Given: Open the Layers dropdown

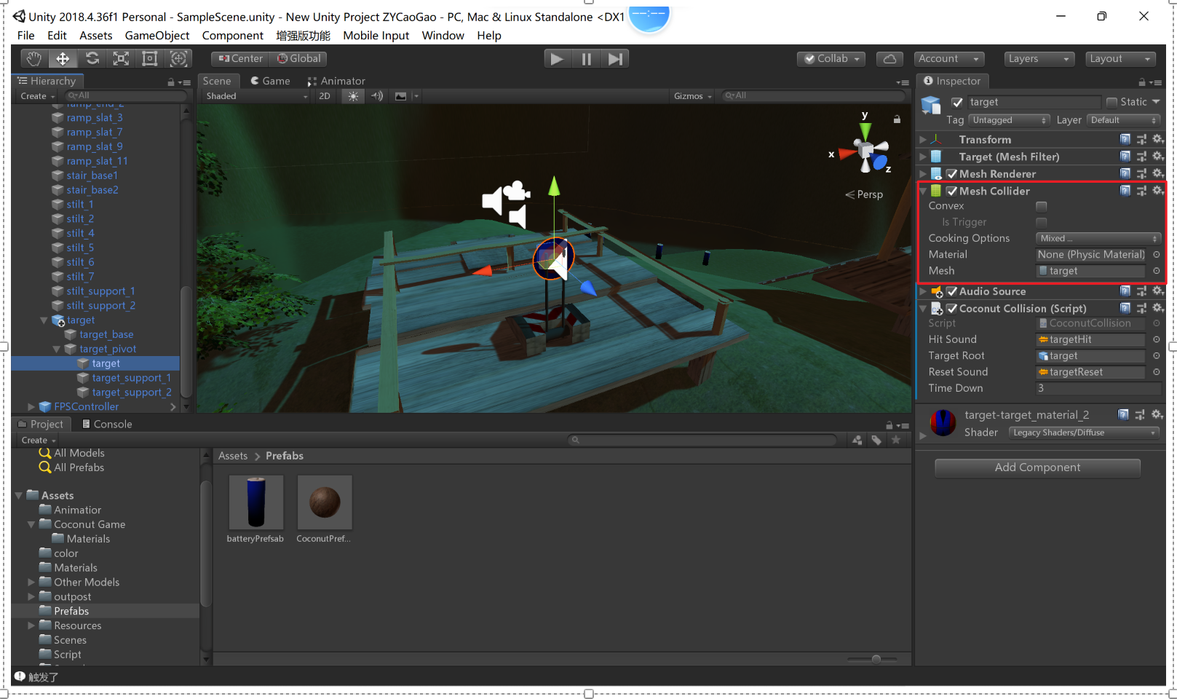Looking at the screenshot, I should point(1039,59).
